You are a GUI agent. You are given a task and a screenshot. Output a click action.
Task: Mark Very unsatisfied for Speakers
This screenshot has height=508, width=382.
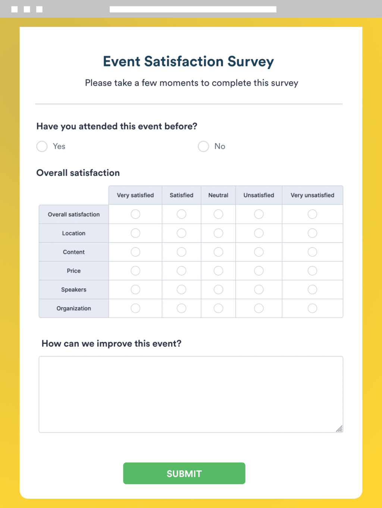[x=312, y=289]
